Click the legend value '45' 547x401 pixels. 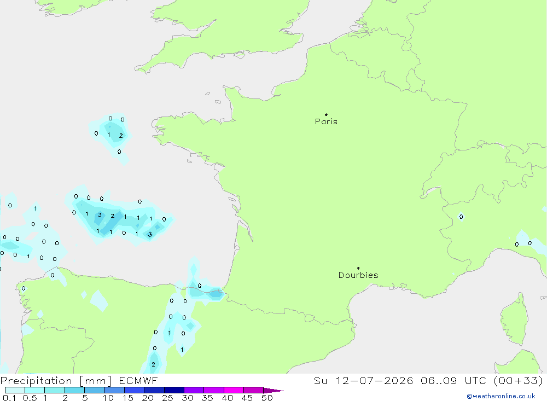pos(247,398)
